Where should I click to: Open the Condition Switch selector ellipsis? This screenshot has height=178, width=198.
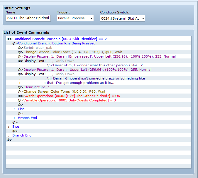143,18
